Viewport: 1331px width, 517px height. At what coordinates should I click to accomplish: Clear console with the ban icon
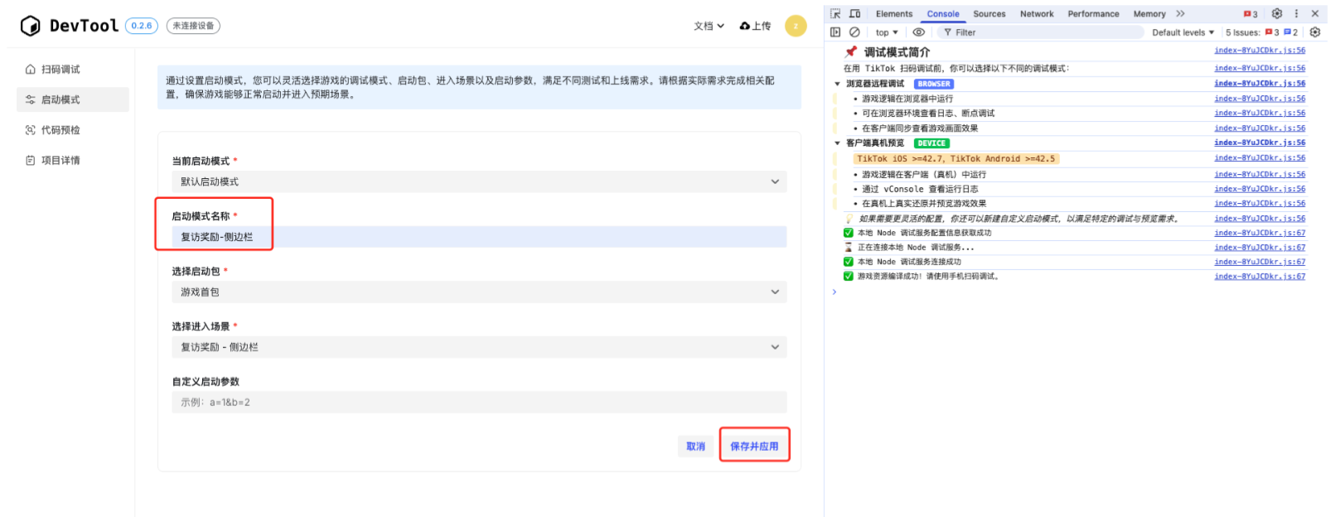coord(854,32)
